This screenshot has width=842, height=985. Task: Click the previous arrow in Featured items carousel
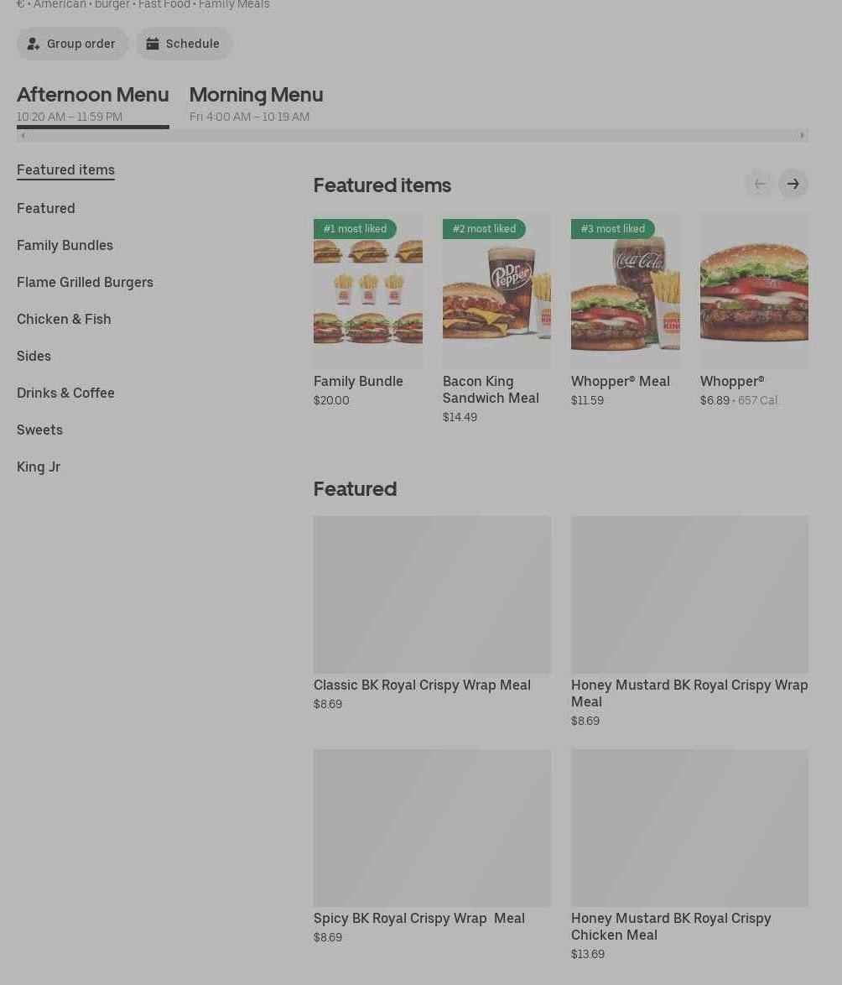[x=759, y=184]
